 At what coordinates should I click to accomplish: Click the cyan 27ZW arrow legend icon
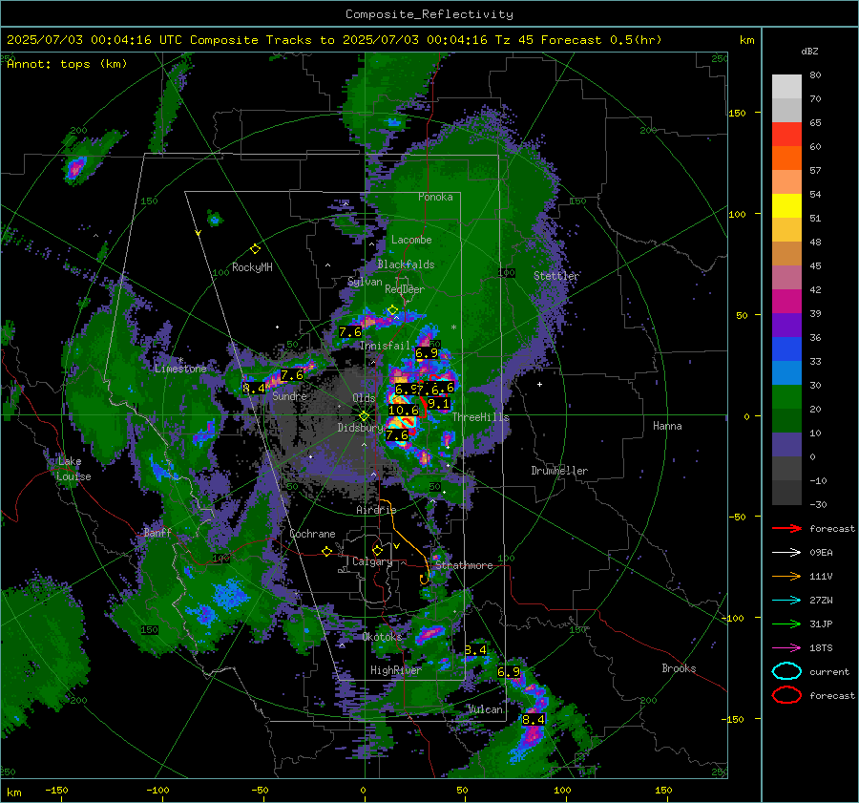[786, 601]
